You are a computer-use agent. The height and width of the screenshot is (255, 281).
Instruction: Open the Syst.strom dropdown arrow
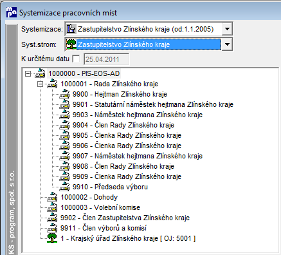[x=227, y=44]
